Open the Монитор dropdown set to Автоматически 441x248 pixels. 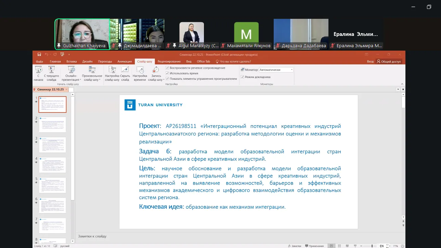coord(276,70)
